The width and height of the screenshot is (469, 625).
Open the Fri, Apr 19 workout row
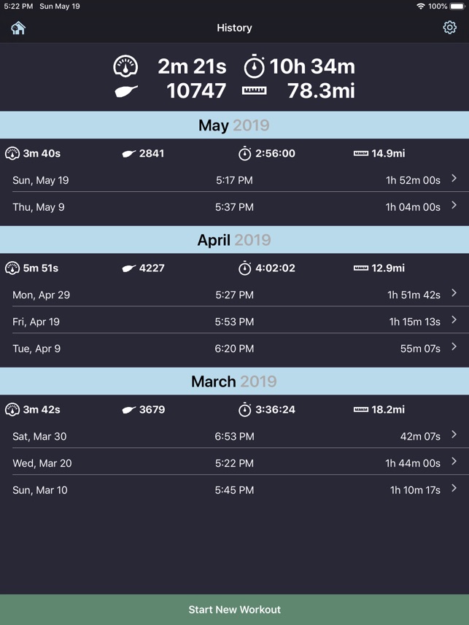pyautogui.click(x=234, y=322)
